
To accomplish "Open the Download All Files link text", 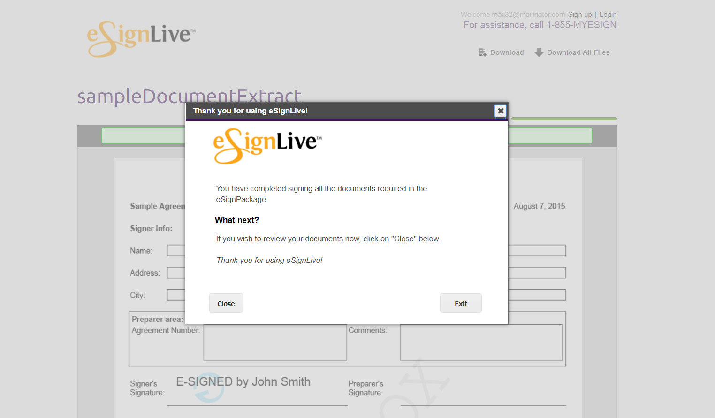I will (578, 52).
